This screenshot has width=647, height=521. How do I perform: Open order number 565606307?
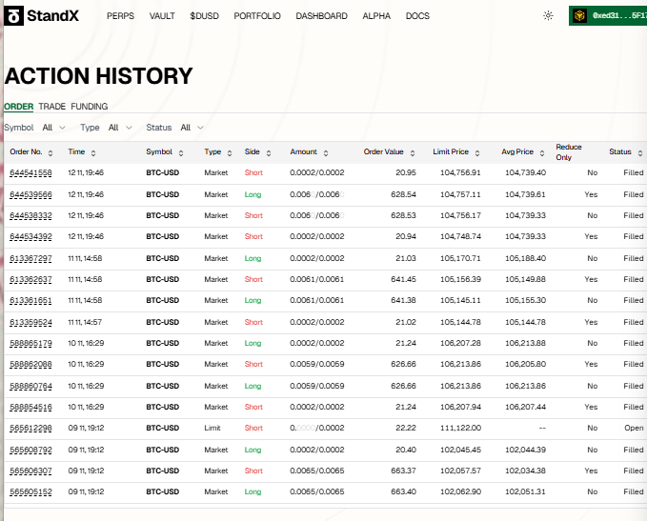(x=30, y=471)
